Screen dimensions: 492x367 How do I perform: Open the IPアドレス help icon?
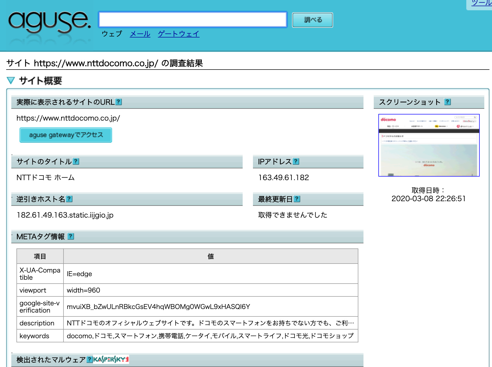[296, 161]
